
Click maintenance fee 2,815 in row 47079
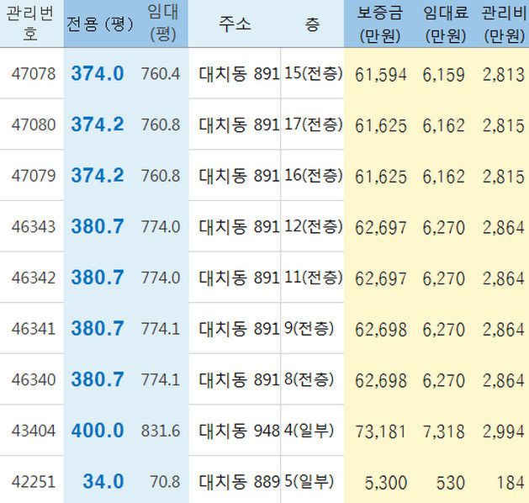[x=504, y=177]
